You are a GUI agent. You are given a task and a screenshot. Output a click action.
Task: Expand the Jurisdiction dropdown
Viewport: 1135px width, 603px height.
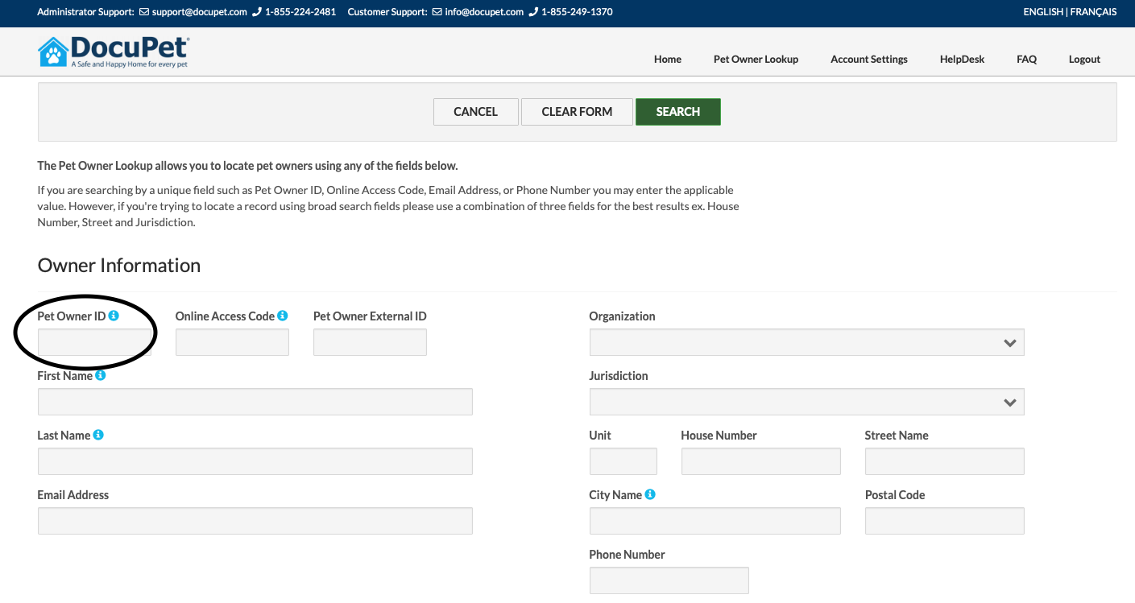tap(806, 402)
